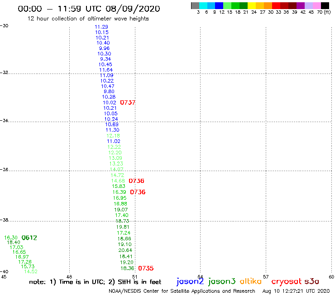Click the wave height value 14.07
The image size is (335, 295).
coord(116,169)
